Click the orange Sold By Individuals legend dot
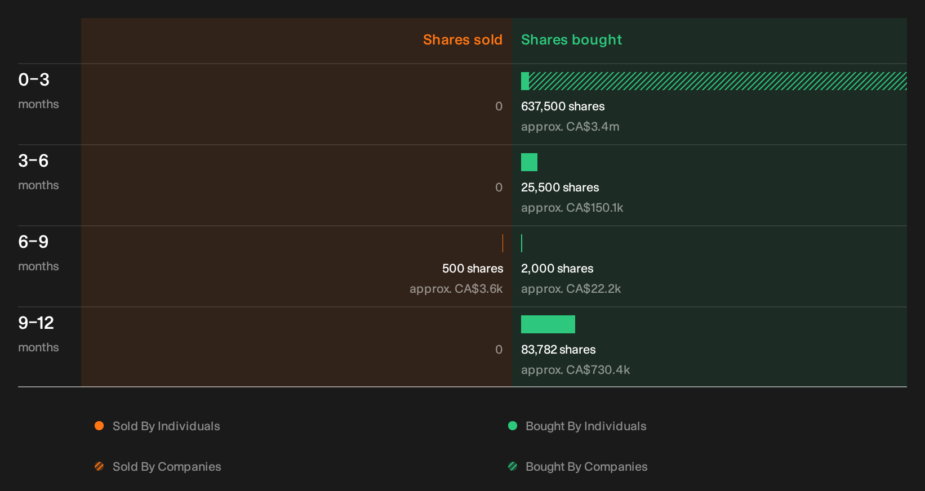This screenshot has height=491, width=925. point(99,426)
